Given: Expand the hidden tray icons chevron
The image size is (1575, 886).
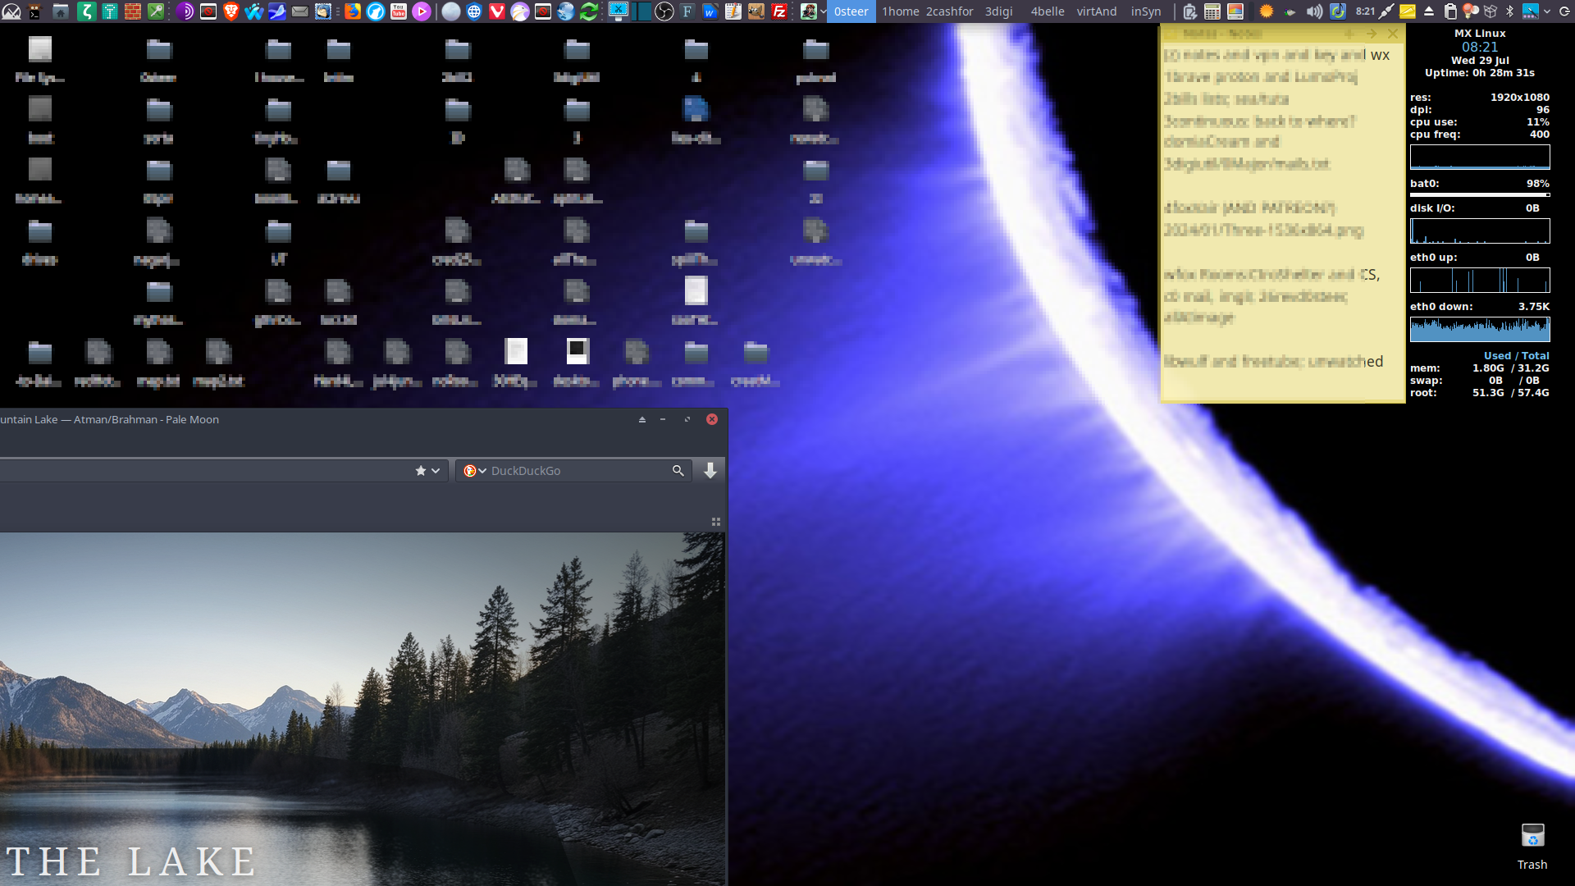Looking at the screenshot, I should [x=1547, y=11].
